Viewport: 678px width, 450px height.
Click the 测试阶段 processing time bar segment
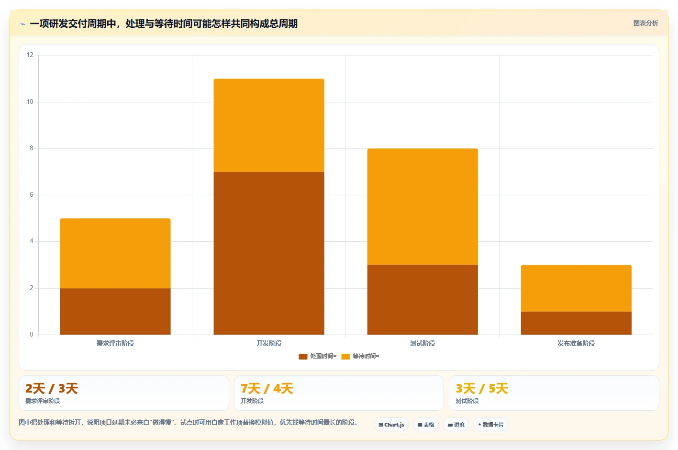point(422,300)
